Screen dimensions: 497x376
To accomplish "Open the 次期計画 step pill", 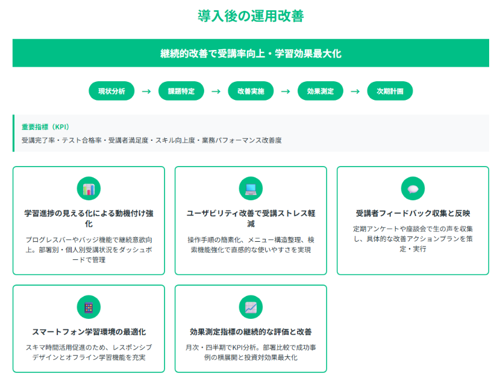I will [x=390, y=91].
